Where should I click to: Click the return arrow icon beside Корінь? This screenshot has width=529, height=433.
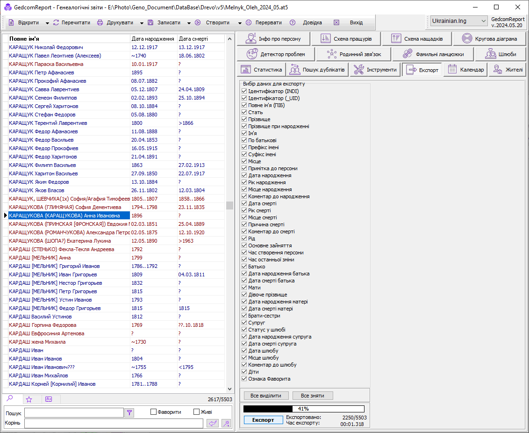(x=213, y=423)
